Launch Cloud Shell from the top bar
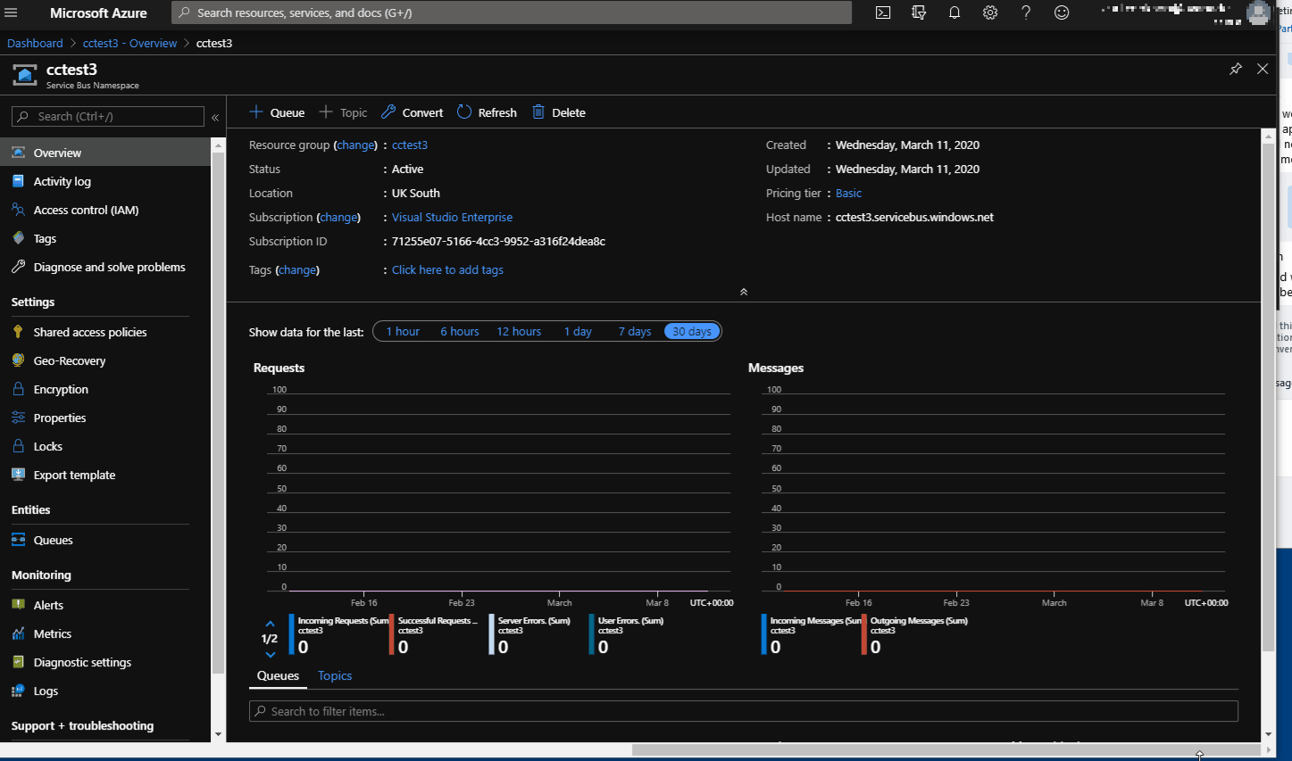Image resolution: width=1292 pixels, height=761 pixels. 883,12
